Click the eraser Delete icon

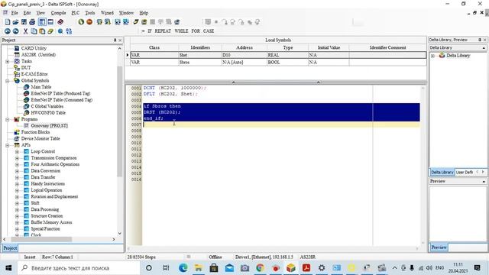tap(50, 31)
